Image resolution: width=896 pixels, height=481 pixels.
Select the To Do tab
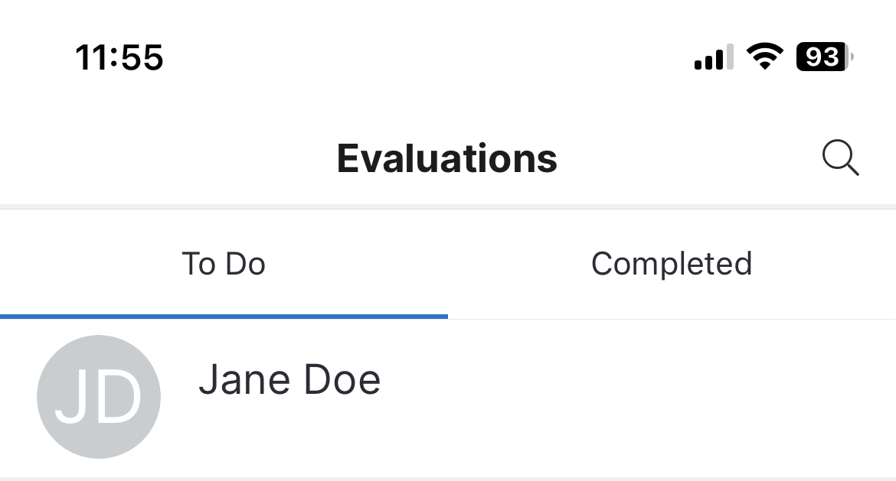[x=224, y=264]
